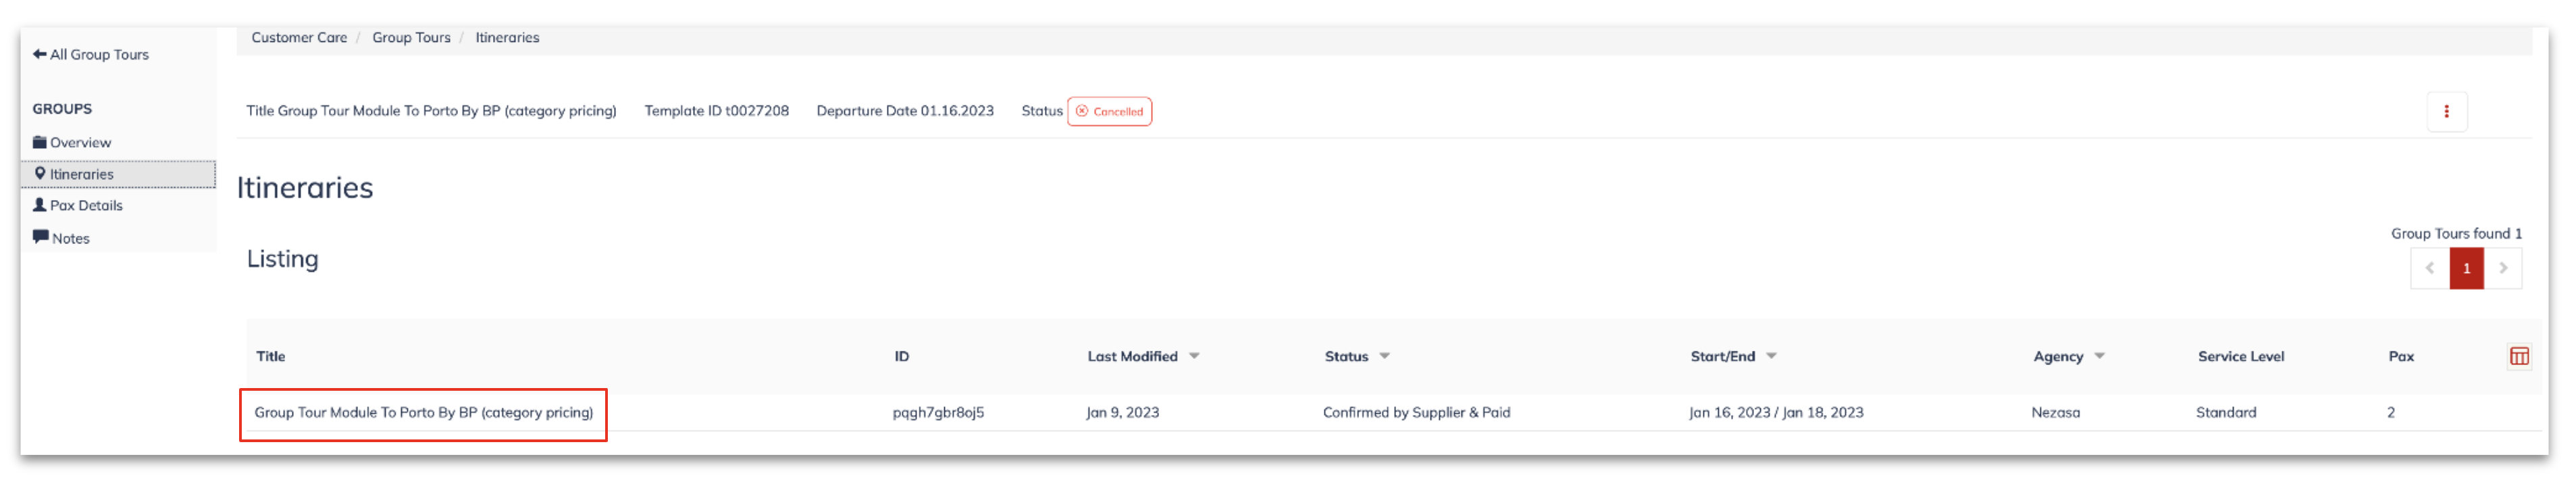
Task: Expand the Start/End sort arrow
Action: 1771,356
